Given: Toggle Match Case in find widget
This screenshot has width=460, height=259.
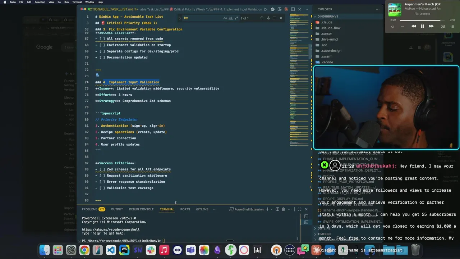Looking at the screenshot, I should [x=225, y=18].
